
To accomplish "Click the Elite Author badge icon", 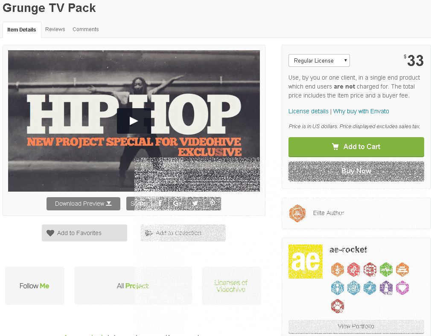I will tap(297, 213).
